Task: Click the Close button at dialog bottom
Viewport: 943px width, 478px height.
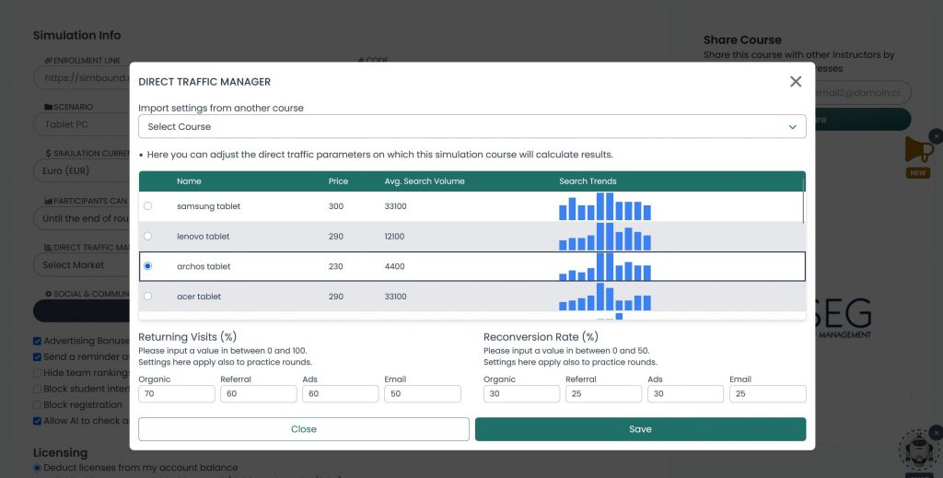Action: pyautogui.click(x=304, y=429)
